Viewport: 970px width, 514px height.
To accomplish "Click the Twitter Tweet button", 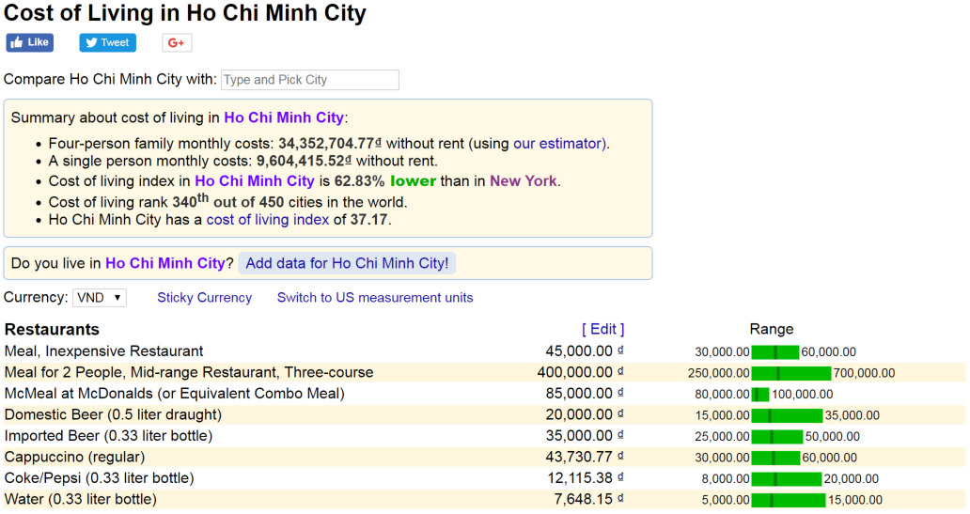I will pyautogui.click(x=107, y=42).
